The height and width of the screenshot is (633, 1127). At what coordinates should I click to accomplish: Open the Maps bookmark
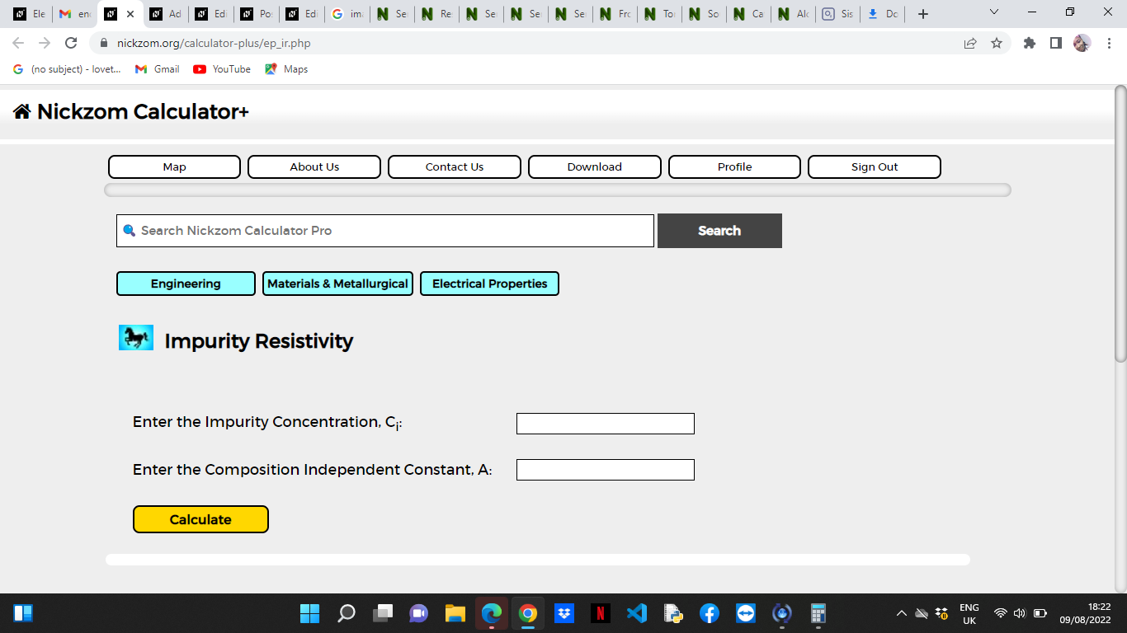pyautogui.click(x=286, y=69)
